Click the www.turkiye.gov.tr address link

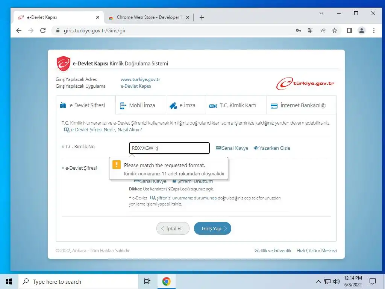(140, 79)
